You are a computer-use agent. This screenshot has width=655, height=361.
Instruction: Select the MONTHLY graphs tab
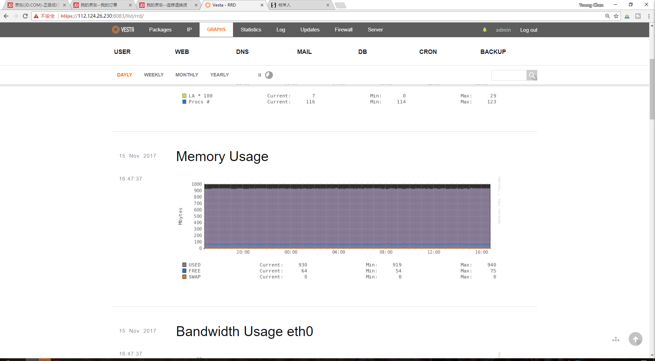pos(187,75)
